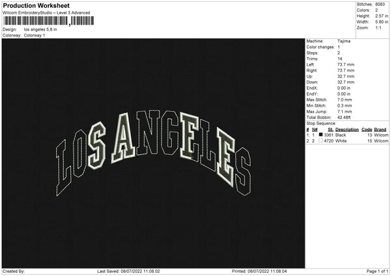
Task: Click the Total Bobbin value 42.48ft
Action: tap(344, 118)
